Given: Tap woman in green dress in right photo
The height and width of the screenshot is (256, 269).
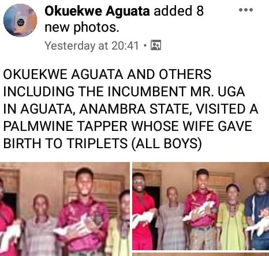Looking at the screenshot, I should pos(232,217).
